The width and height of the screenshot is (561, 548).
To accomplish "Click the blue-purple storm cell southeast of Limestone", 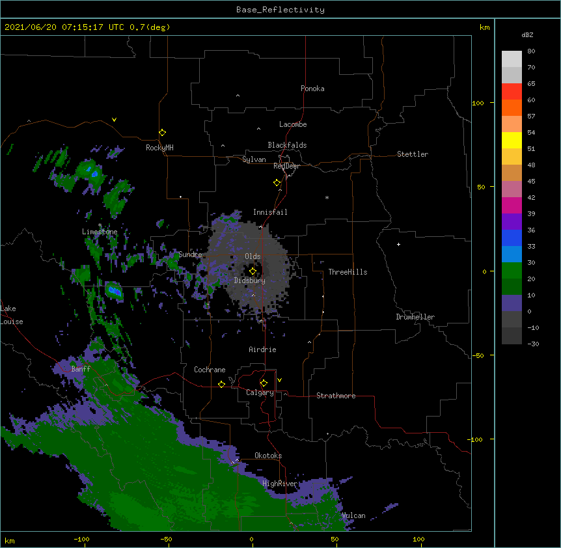I will 115,290.
